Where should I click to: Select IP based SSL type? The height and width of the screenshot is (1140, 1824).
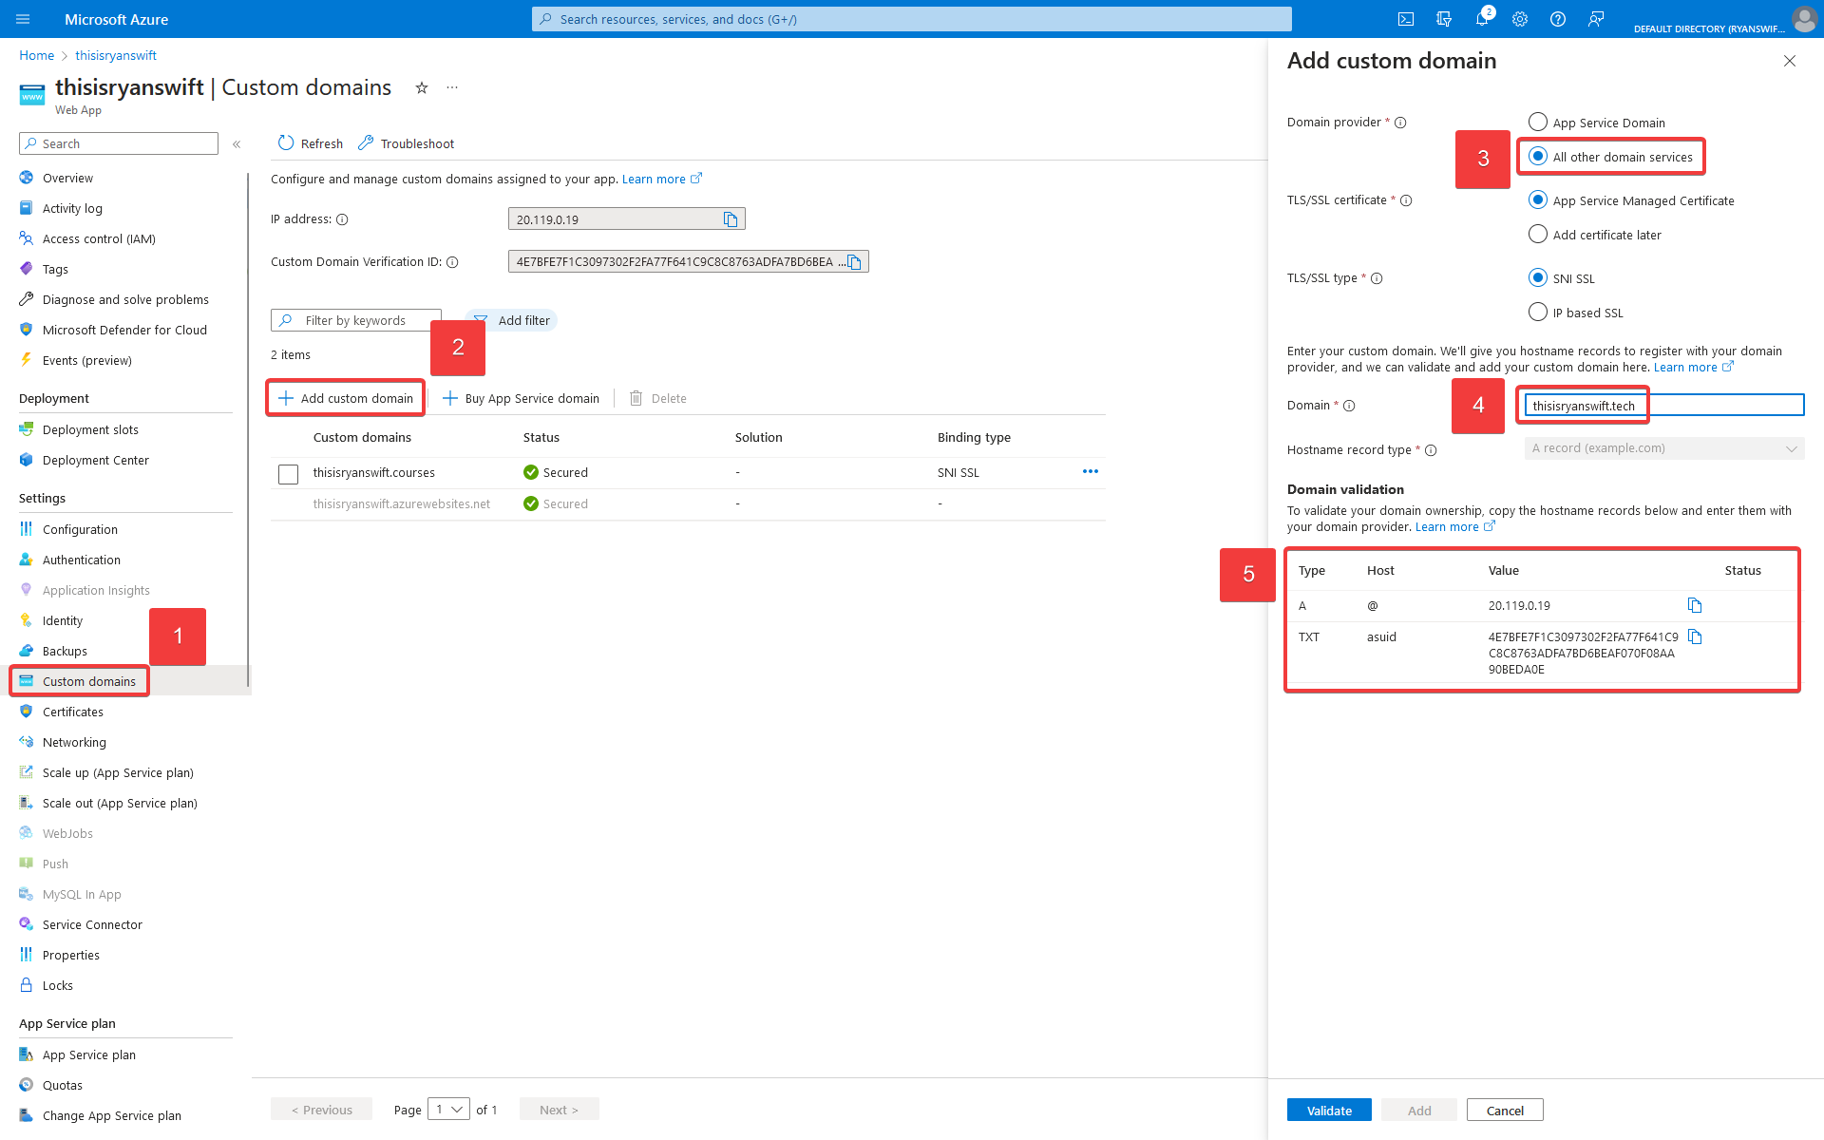pos(1538,312)
